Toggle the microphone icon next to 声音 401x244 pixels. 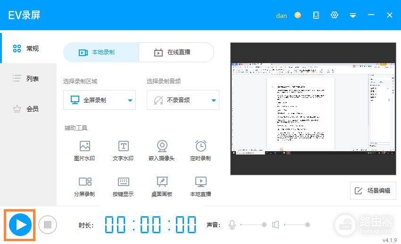(232, 225)
